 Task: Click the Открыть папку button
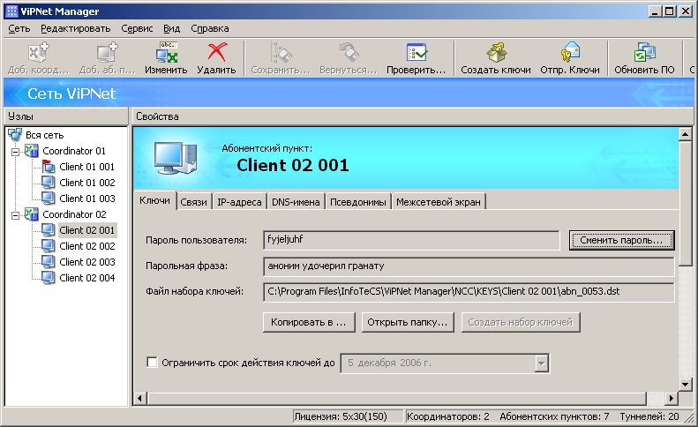[x=408, y=322]
